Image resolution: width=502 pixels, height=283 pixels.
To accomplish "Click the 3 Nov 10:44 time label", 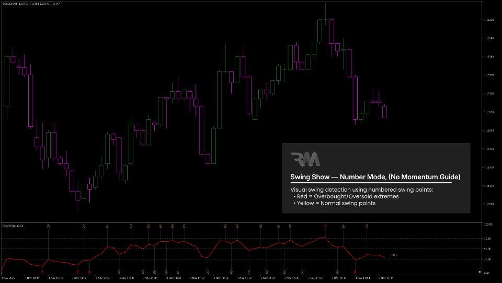I will pyautogui.click(x=32, y=278).
